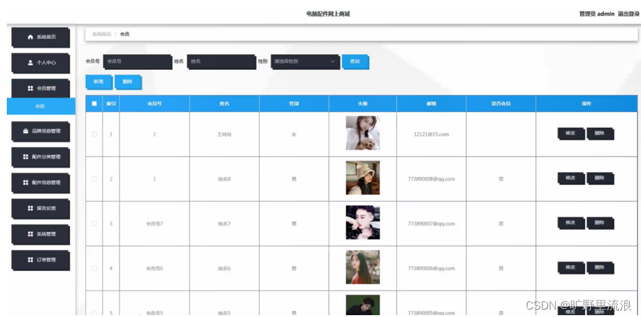Toggle the select-all checkbox in table header
Image resolution: width=641 pixels, height=317 pixels.
pyautogui.click(x=94, y=104)
